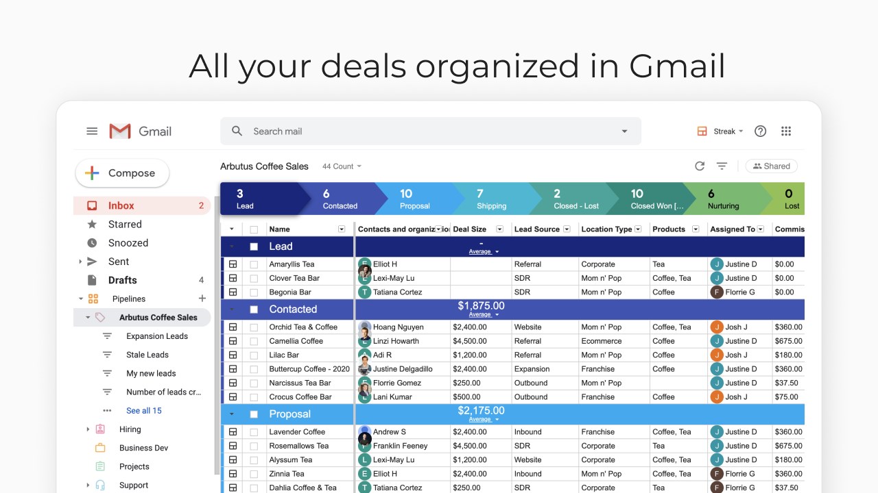Open the search options dropdown arrow
The height and width of the screenshot is (493, 878).
pyautogui.click(x=624, y=131)
